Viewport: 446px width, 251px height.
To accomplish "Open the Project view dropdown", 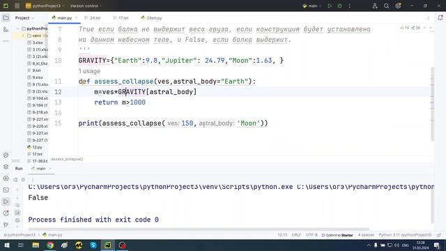I will click(x=24, y=18).
